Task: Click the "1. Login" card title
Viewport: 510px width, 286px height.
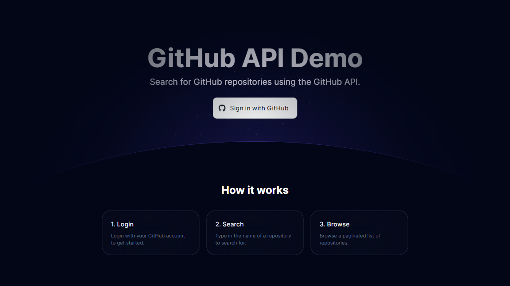Action: point(122,224)
